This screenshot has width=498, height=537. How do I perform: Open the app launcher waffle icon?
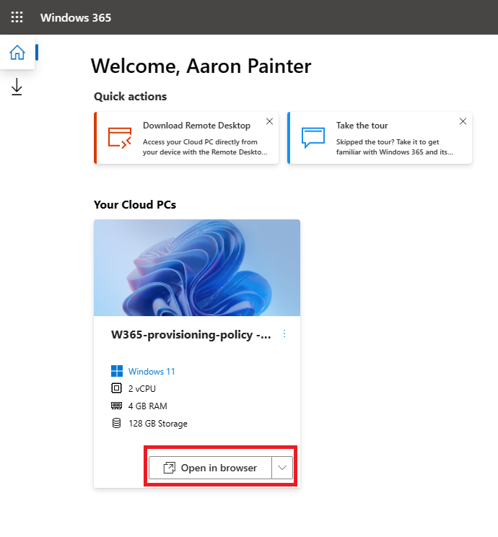coord(17,17)
